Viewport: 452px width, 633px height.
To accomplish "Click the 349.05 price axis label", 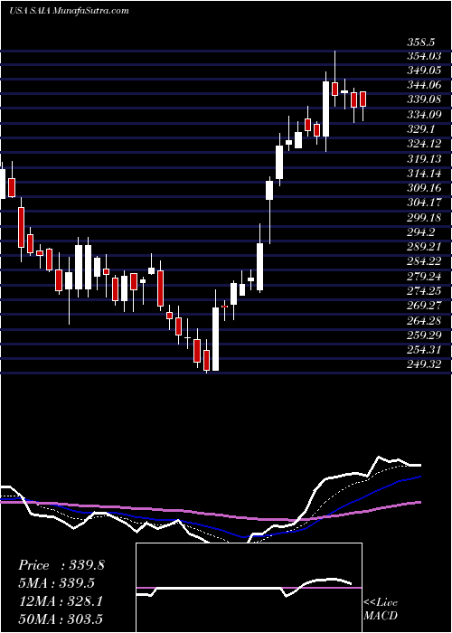I will point(423,71).
